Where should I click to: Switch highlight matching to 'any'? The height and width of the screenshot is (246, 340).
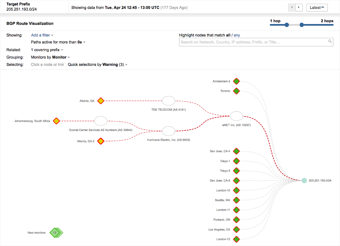pyautogui.click(x=237, y=35)
